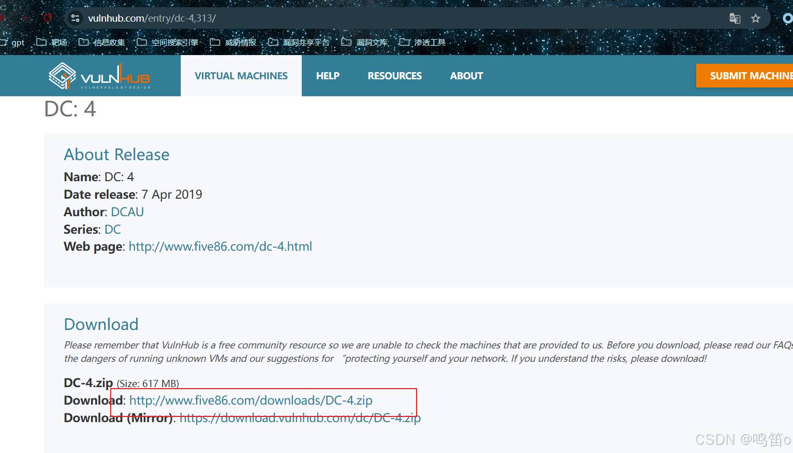The image size is (793, 453).
Task: Click the 'Date release: 7 Apr 2019' text
Action: (x=133, y=194)
